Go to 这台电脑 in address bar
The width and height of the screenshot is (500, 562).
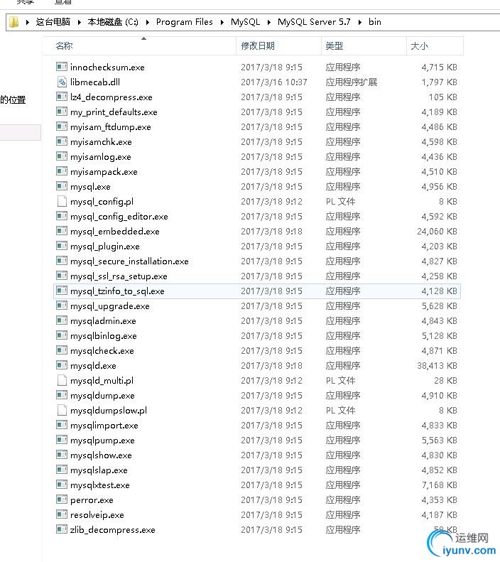point(53,22)
